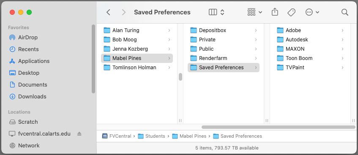This screenshot has width=358, height=155.
Task: Eject the fvcentral.calarts.edu server
Action: click(x=79, y=133)
